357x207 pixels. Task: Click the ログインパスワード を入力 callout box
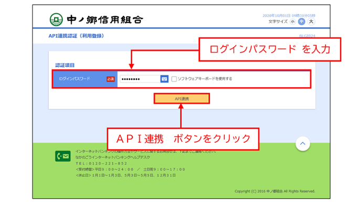click(270, 49)
